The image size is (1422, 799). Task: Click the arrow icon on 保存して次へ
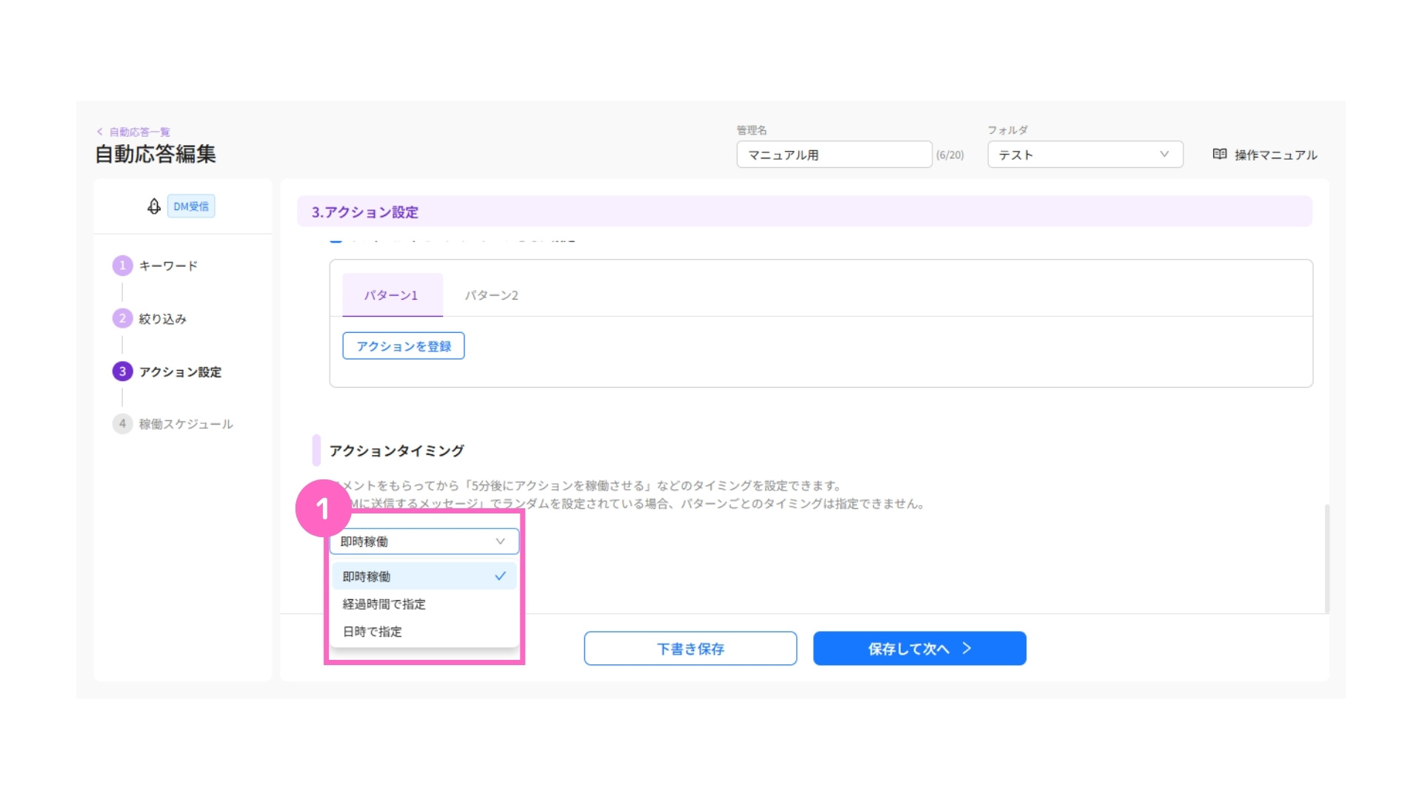(x=967, y=648)
